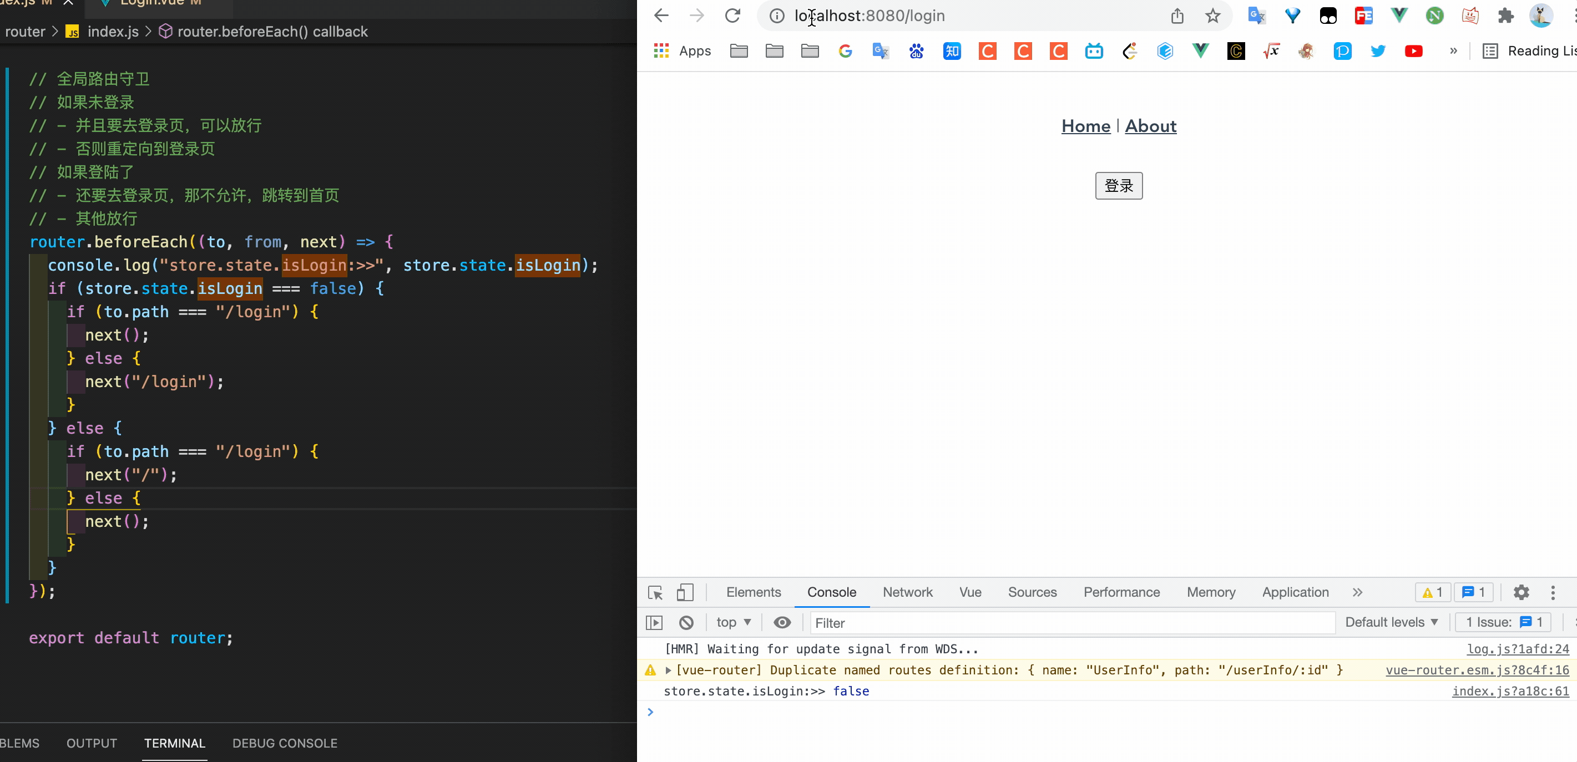Open the Memory panel in DevTools
This screenshot has width=1577, height=762.
point(1211,591)
